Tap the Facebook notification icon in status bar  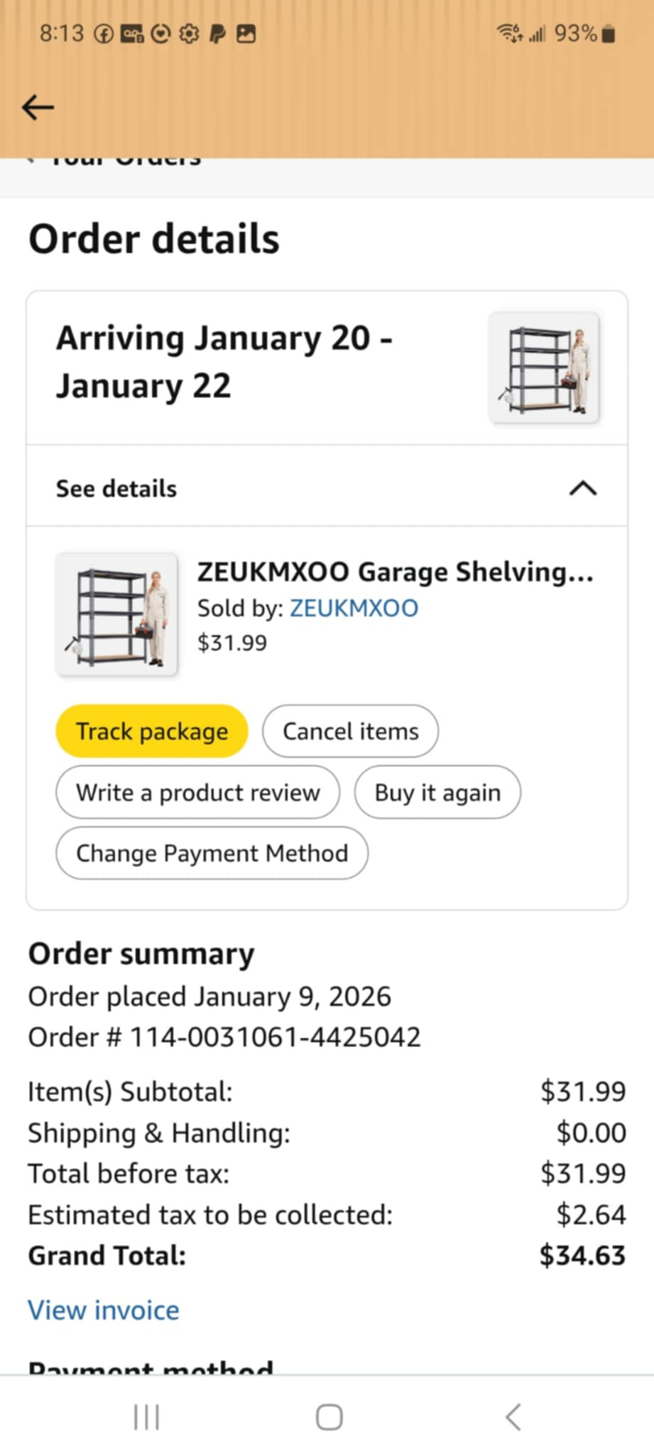point(104,33)
